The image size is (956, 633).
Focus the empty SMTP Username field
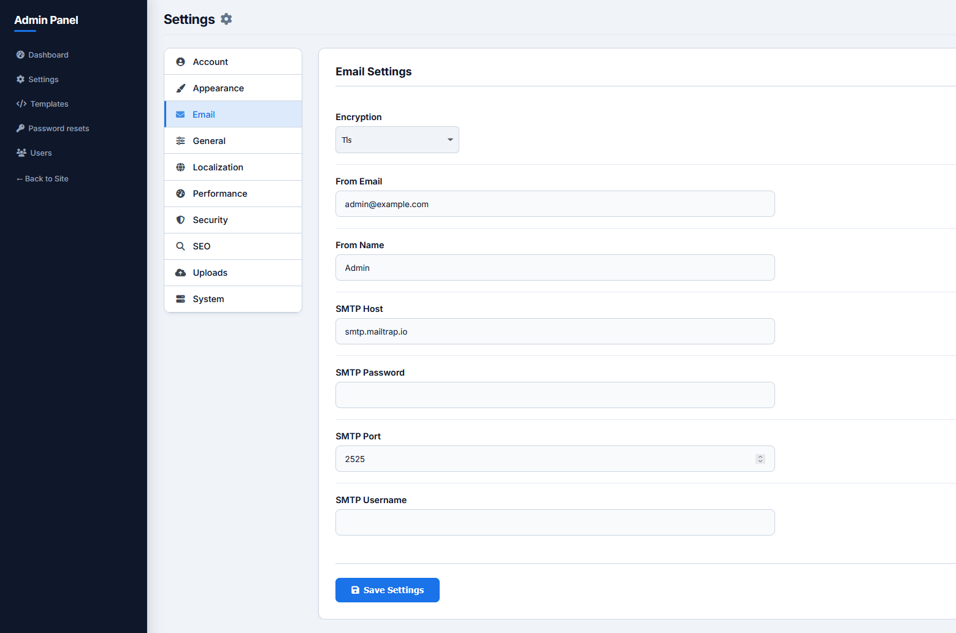555,523
